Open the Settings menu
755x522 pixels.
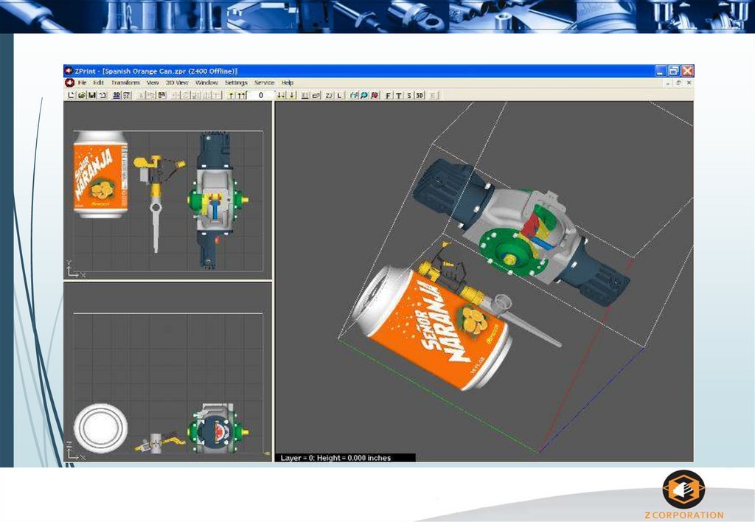tap(236, 83)
